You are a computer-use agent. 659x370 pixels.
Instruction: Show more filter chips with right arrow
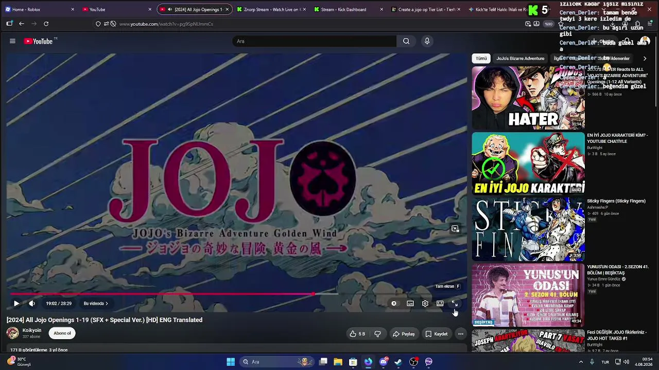pyautogui.click(x=645, y=59)
